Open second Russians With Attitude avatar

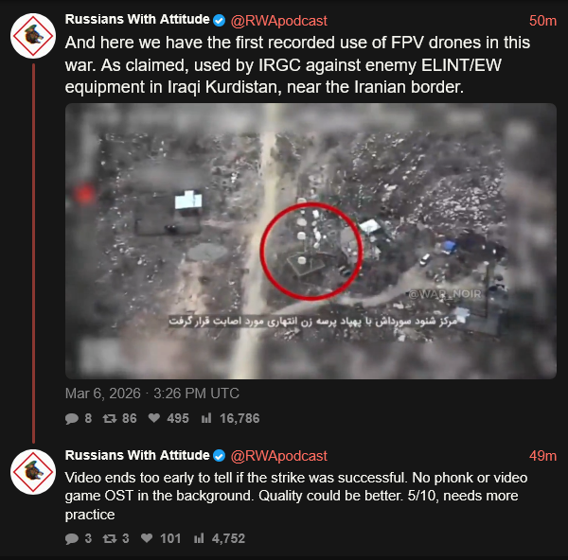[x=33, y=472]
